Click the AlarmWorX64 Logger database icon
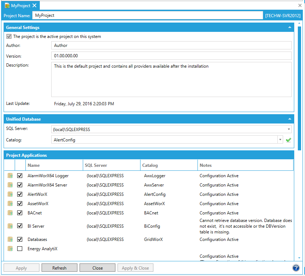The image size is (305, 276). click(x=10, y=176)
